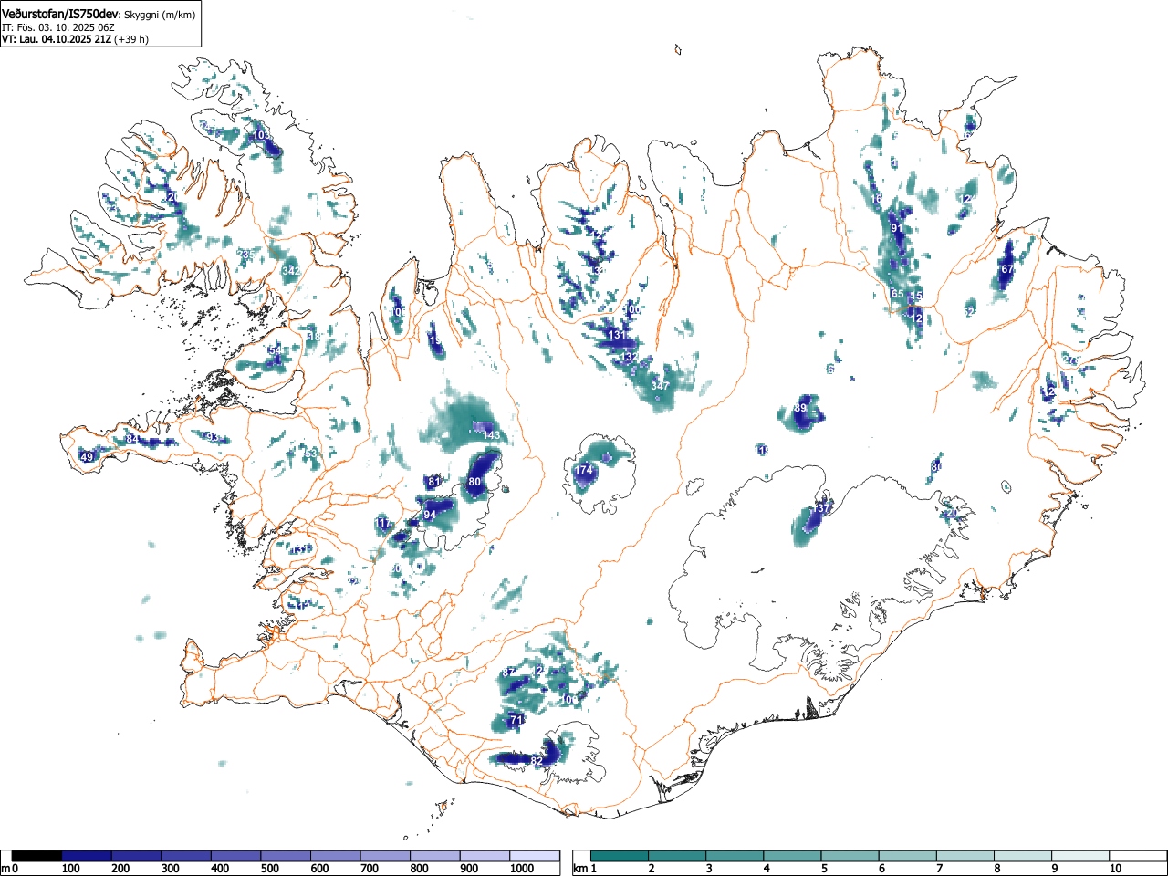
Task: Click the "71" value in the south
Action: point(516,720)
